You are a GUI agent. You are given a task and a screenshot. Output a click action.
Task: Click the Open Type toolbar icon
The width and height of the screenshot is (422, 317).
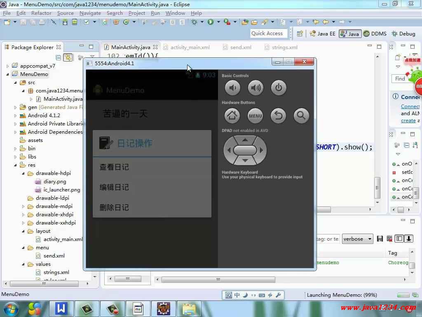click(x=245, y=22)
